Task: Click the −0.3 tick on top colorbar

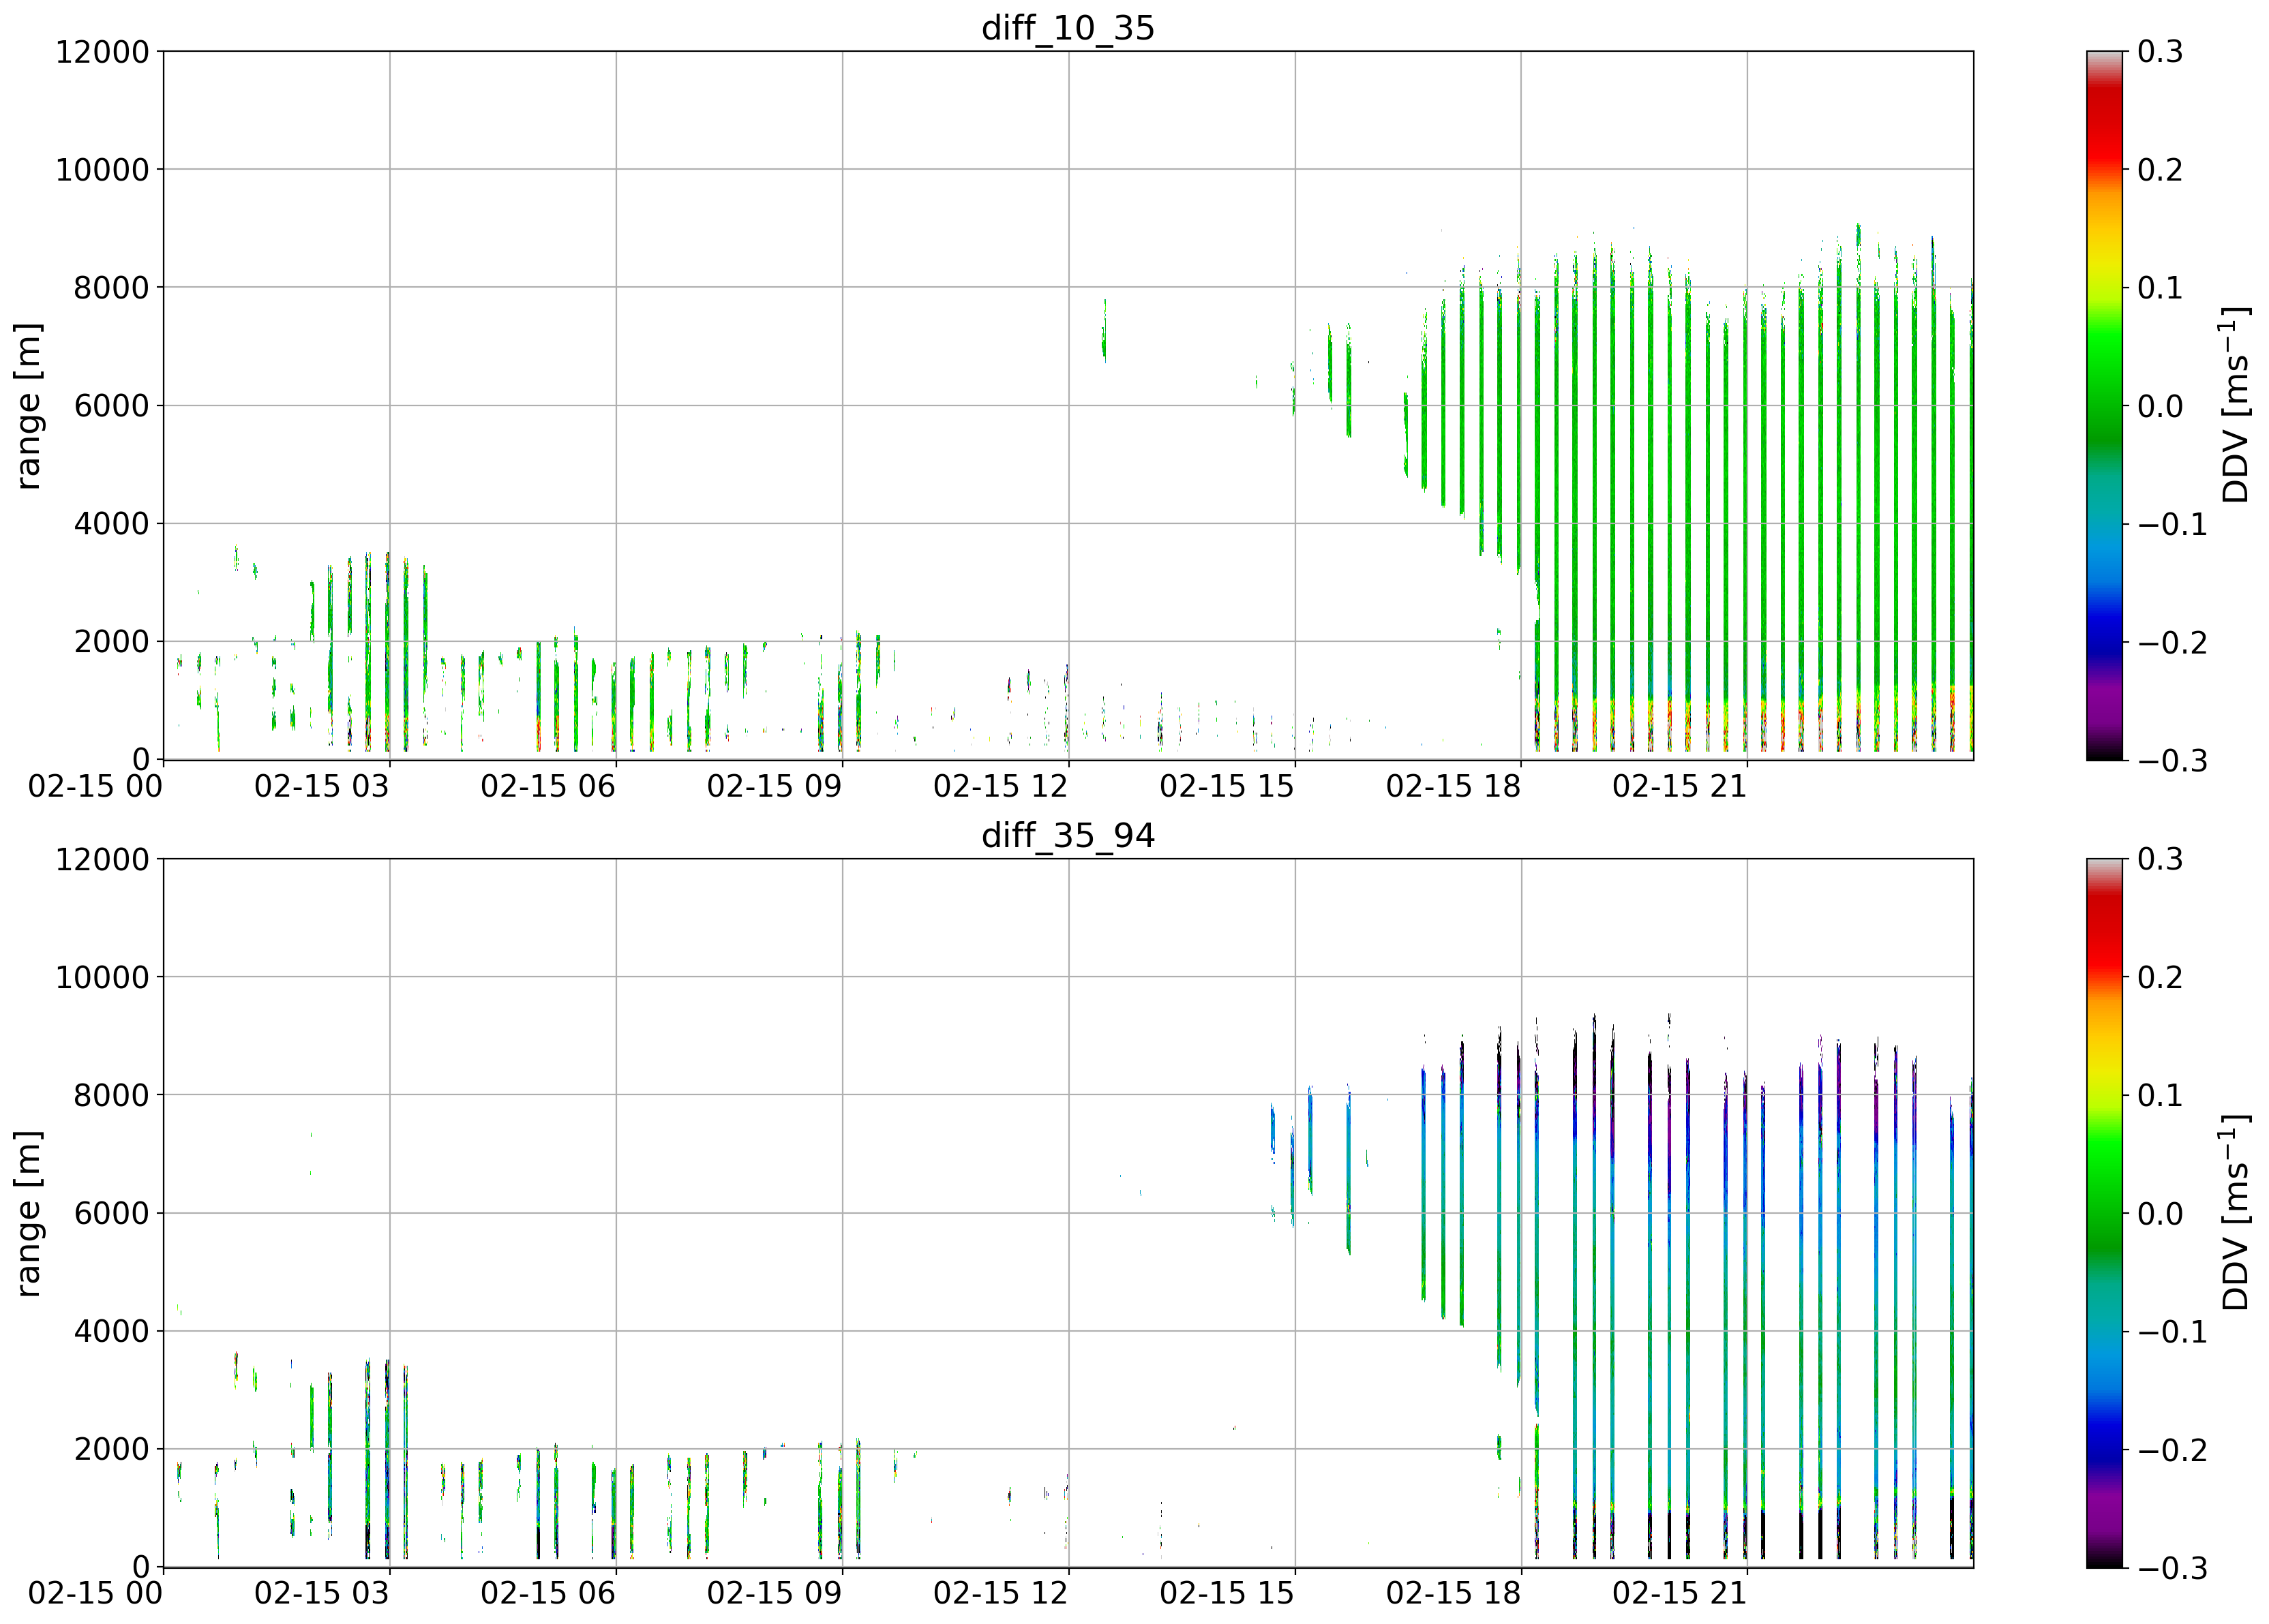Action: (2172, 761)
